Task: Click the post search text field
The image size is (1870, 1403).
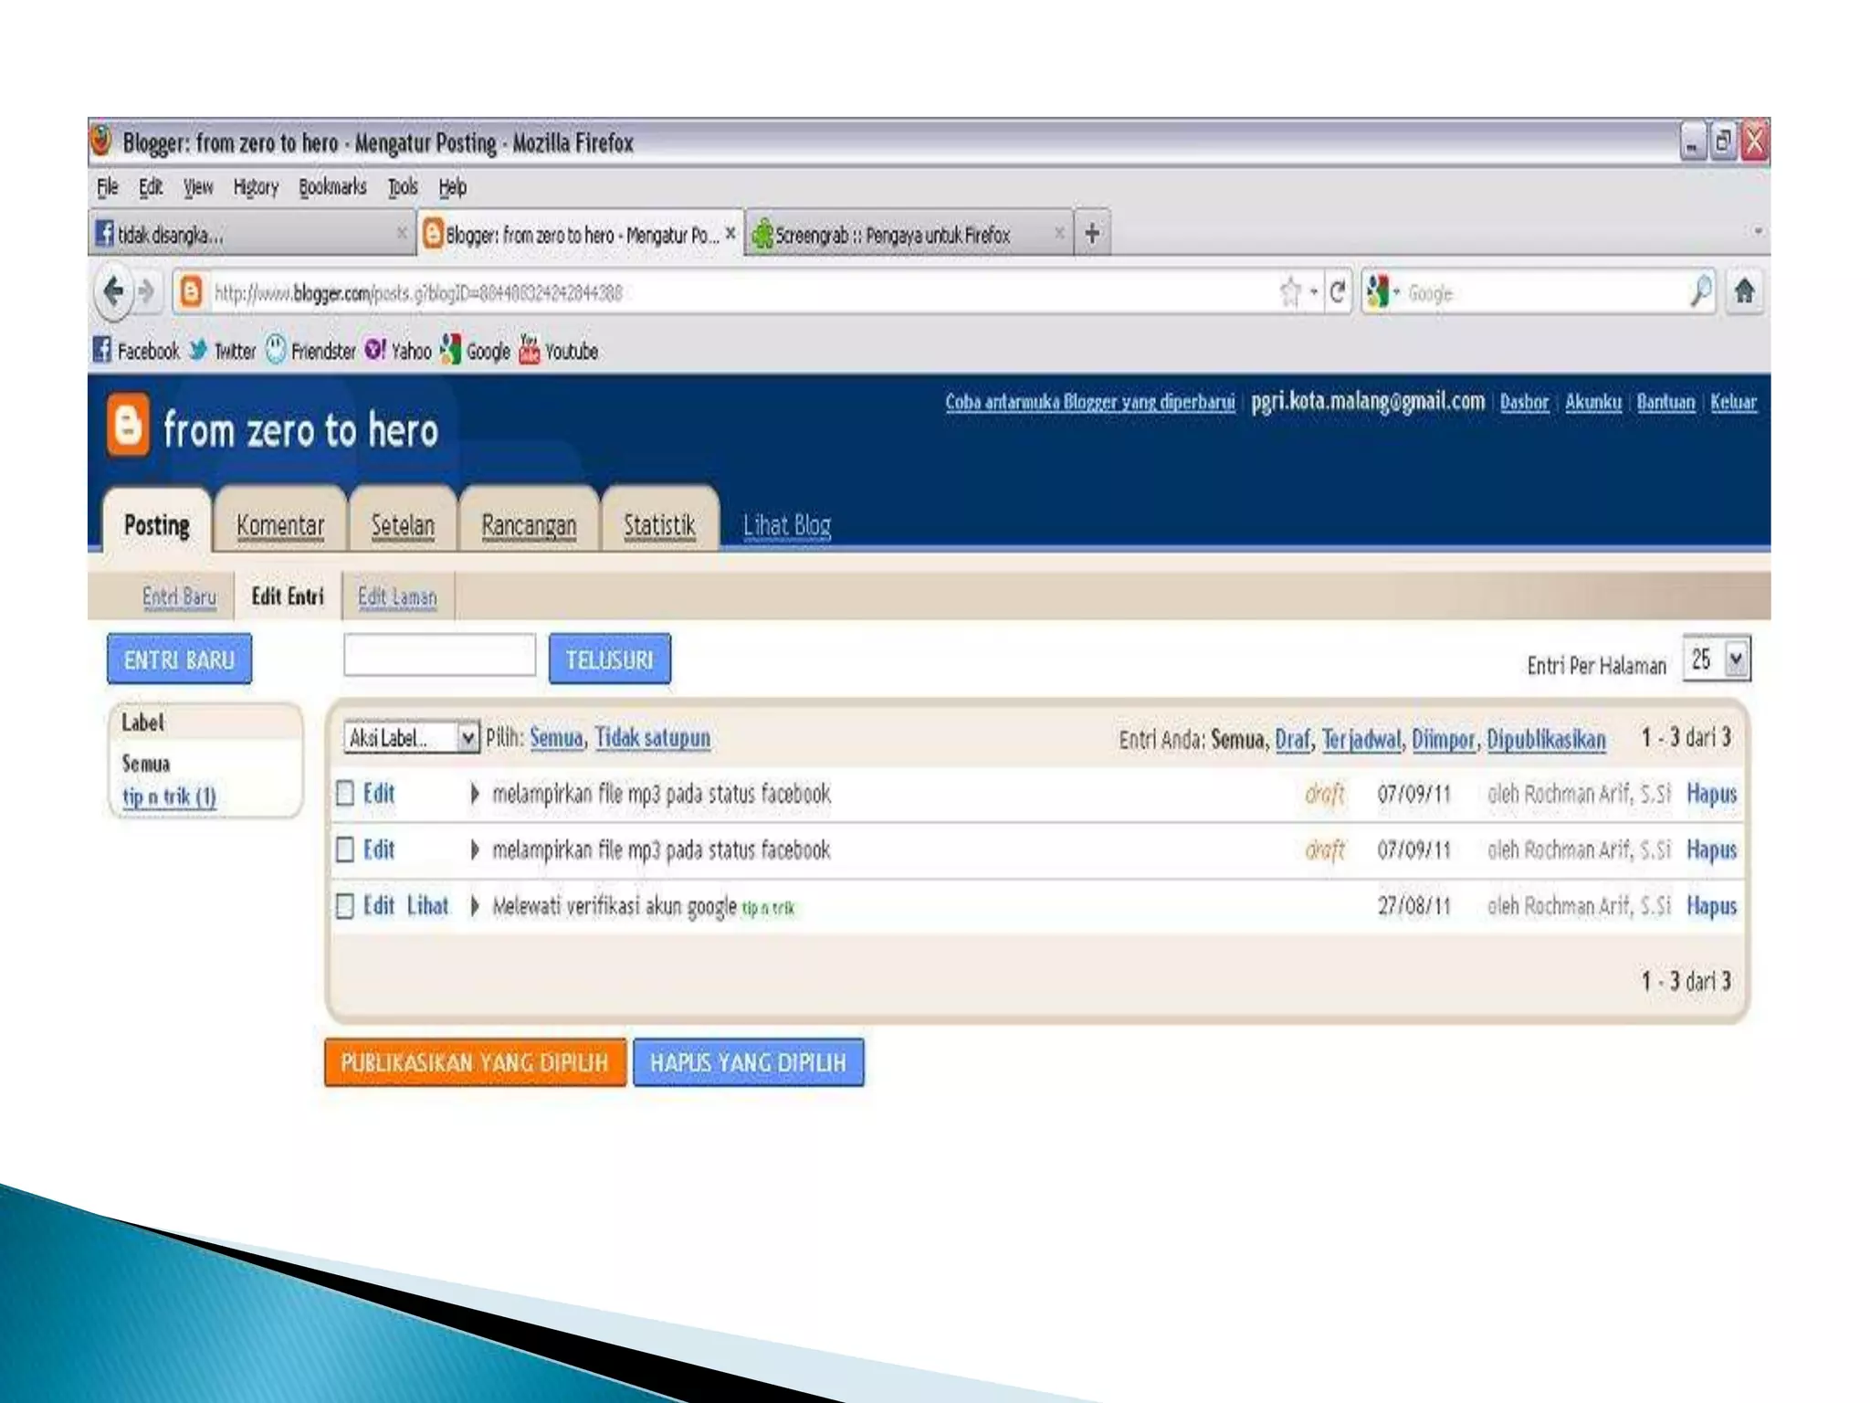Action: point(439,656)
